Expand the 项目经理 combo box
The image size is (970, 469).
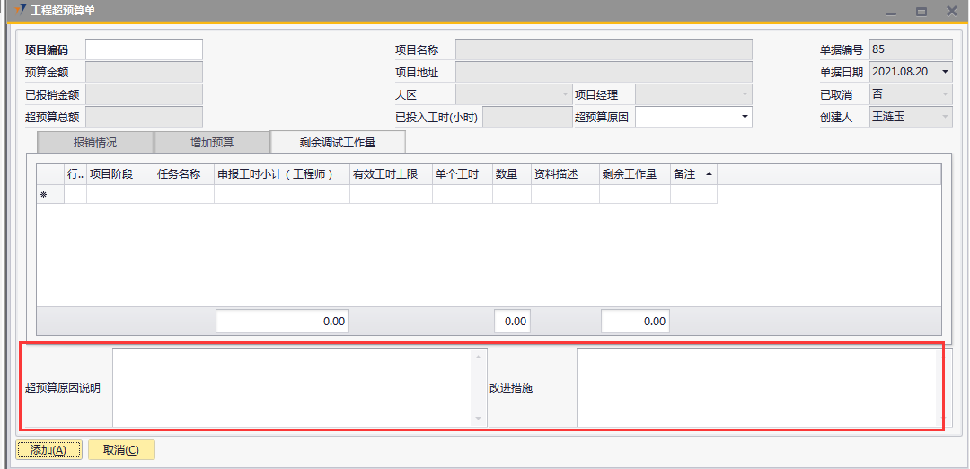[x=744, y=94]
